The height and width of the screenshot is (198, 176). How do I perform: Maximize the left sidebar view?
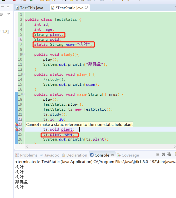[8, 7]
